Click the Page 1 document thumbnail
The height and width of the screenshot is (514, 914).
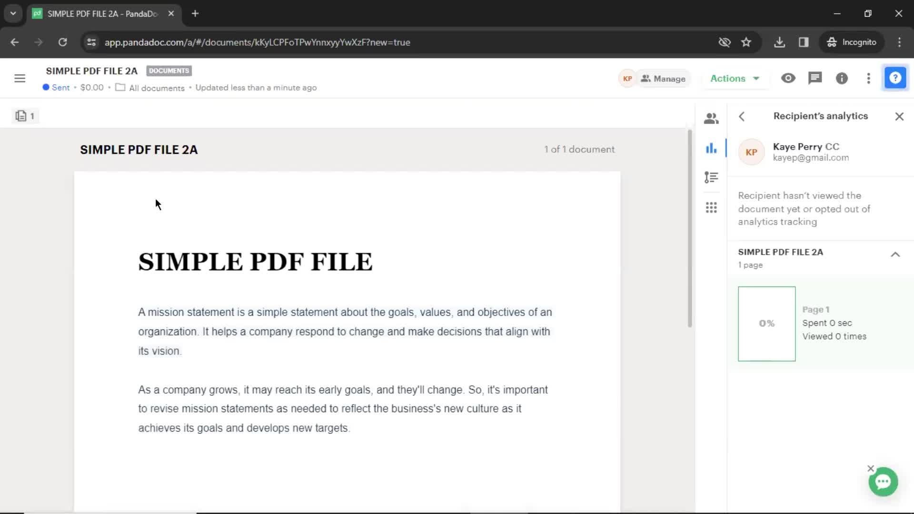coord(766,323)
